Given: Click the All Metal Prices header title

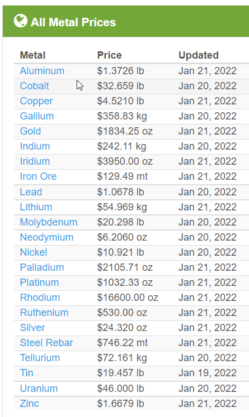Looking at the screenshot, I should coord(73,22).
